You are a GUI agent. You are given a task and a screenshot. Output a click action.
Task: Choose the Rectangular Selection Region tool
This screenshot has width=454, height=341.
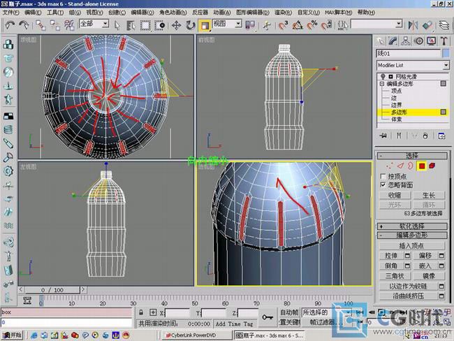(145, 25)
